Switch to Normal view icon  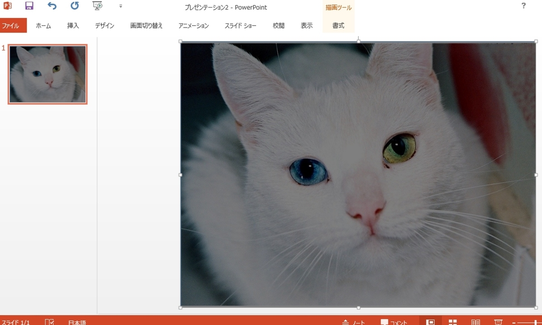[430, 322]
